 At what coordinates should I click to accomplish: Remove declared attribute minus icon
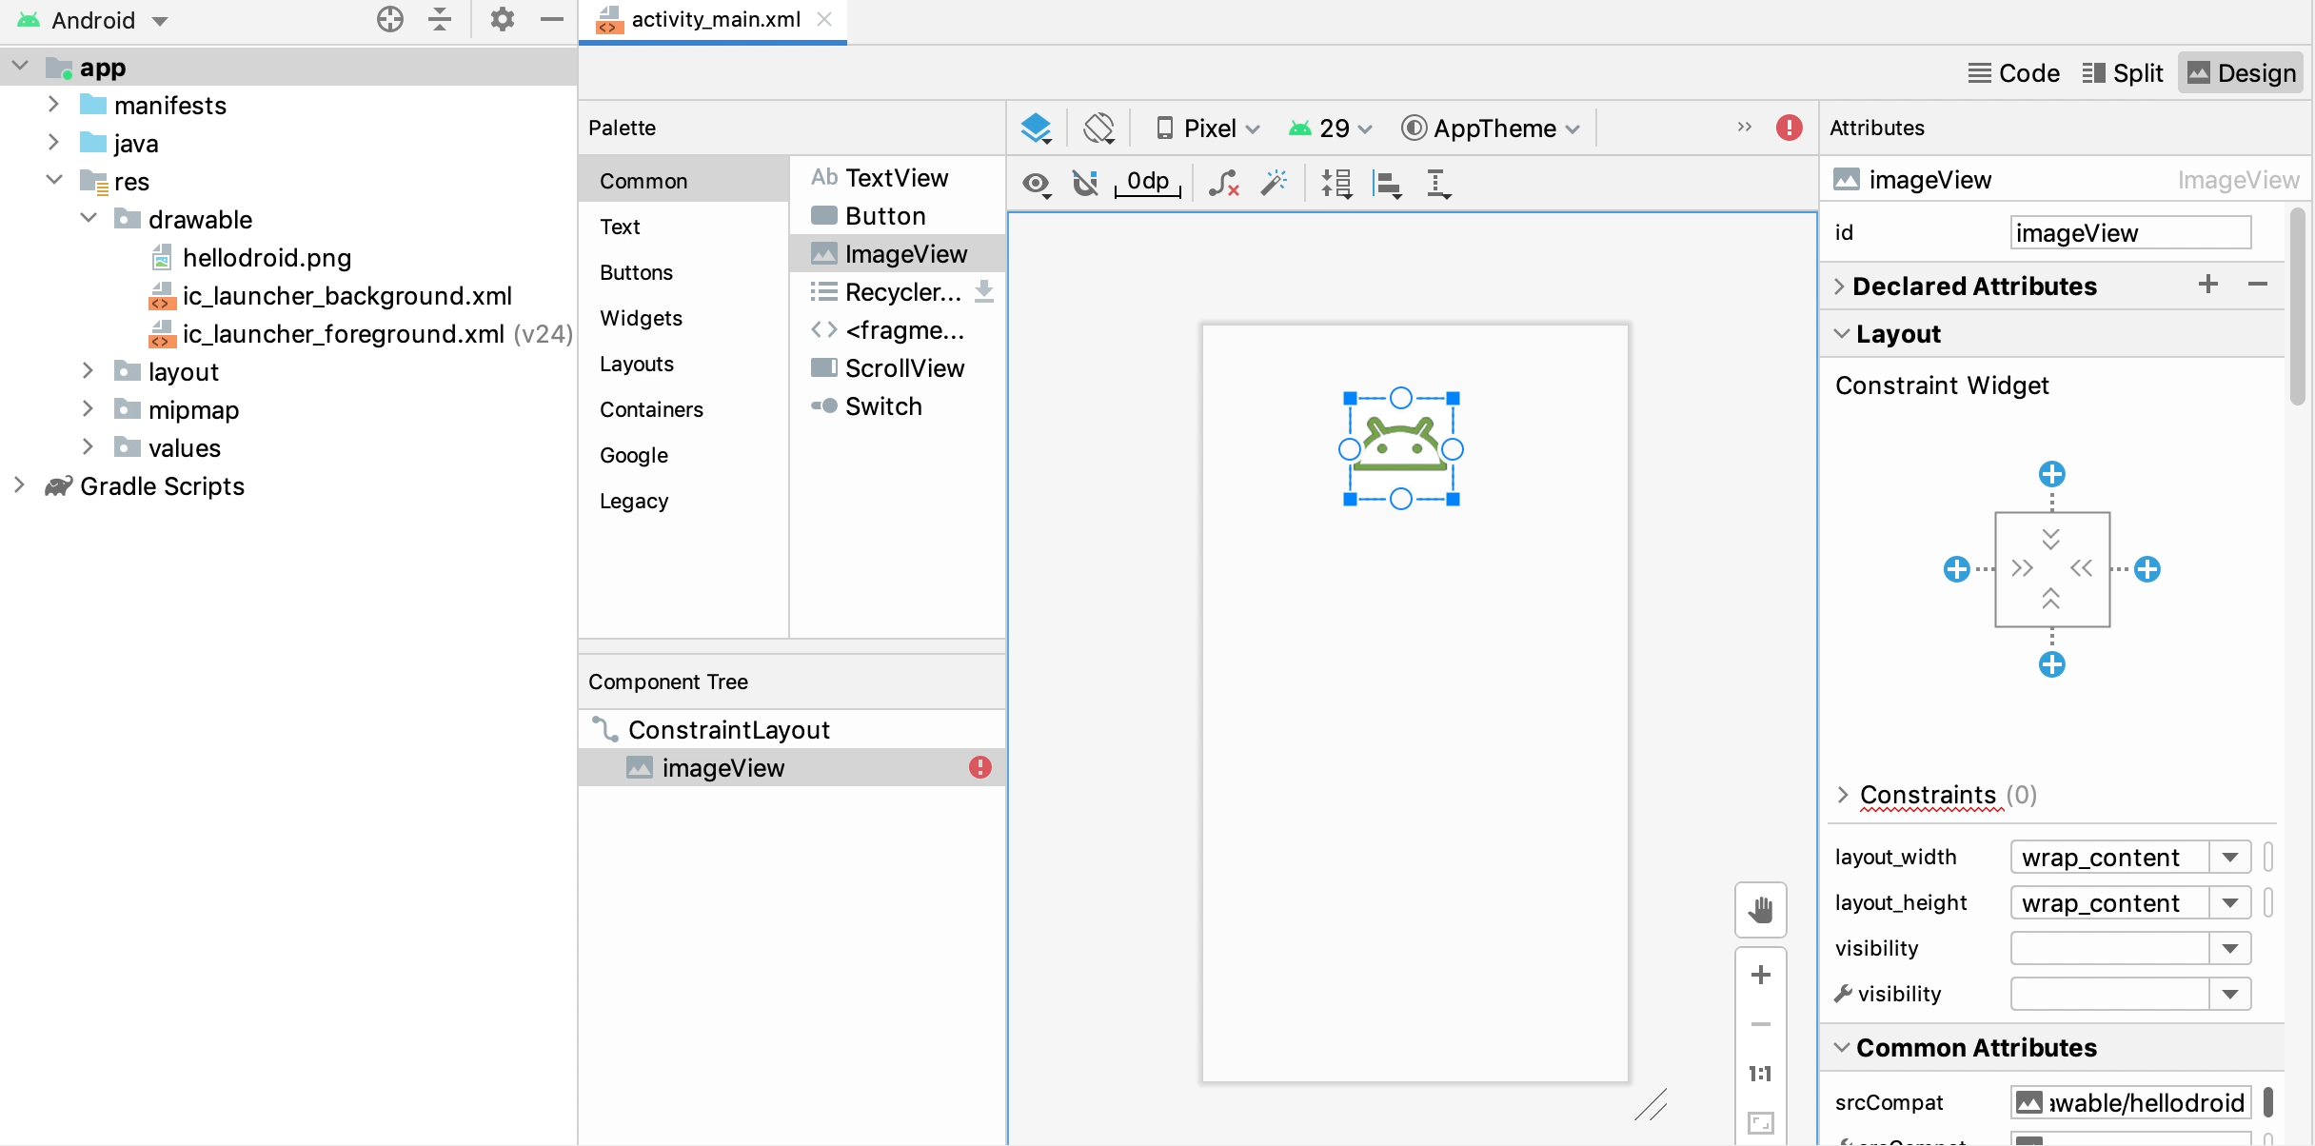click(2258, 285)
